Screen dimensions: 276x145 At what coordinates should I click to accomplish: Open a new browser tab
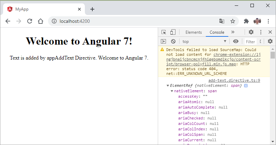92,9
